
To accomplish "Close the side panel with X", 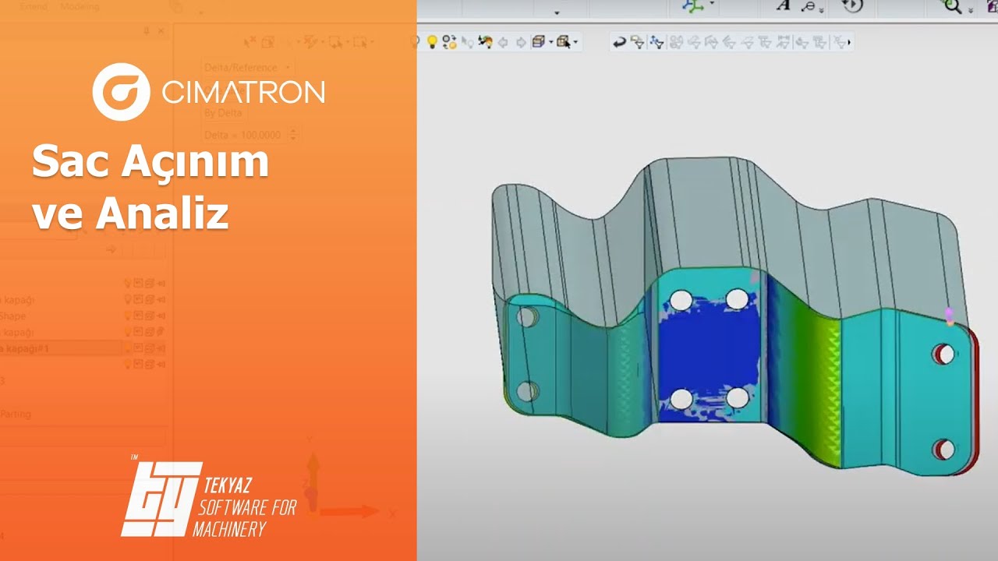I will tap(161, 31).
